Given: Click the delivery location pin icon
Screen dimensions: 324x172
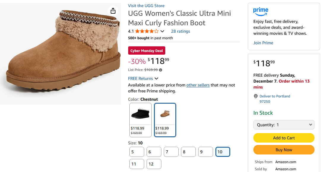Looking at the screenshot, I should 256,96.
